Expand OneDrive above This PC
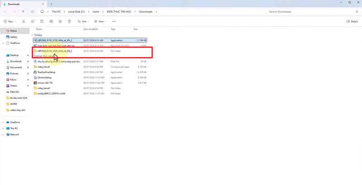Screen dimensions: 362x185 click(3, 122)
